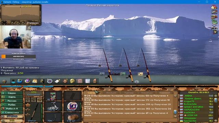Click the empty tackle slot above ICE line

click(x=72, y=96)
